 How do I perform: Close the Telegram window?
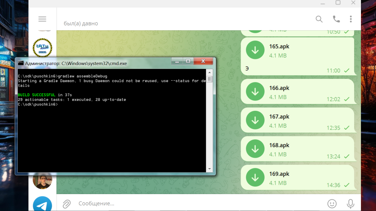(353, 3)
